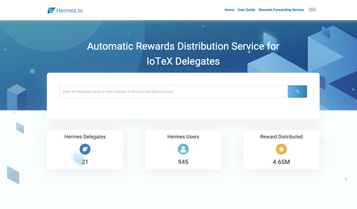Click the users count 945
The image size is (357, 209).
183,162
